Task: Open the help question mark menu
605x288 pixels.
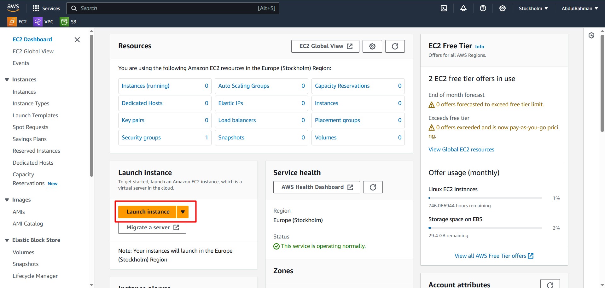Action: pyautogui.click(x=483, y=8)
